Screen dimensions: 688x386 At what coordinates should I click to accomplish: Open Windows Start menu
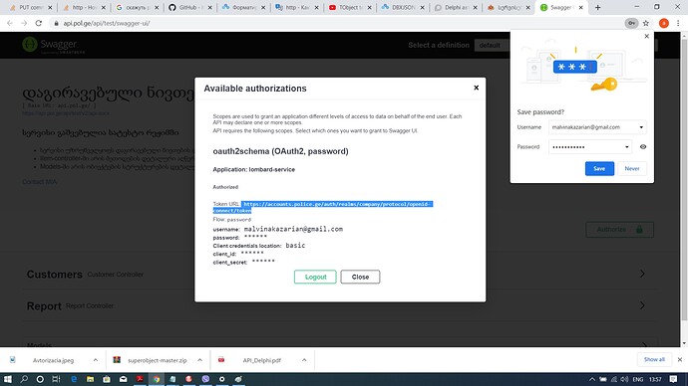coord(7,379)
